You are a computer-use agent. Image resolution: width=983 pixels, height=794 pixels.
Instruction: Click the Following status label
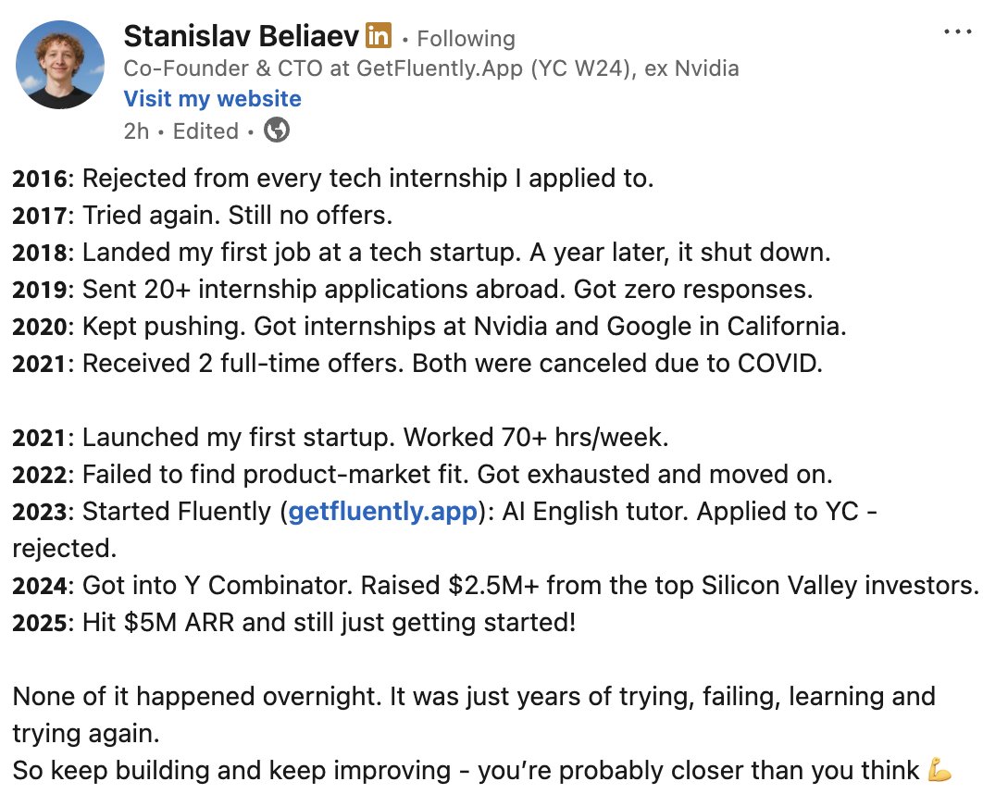466,39
